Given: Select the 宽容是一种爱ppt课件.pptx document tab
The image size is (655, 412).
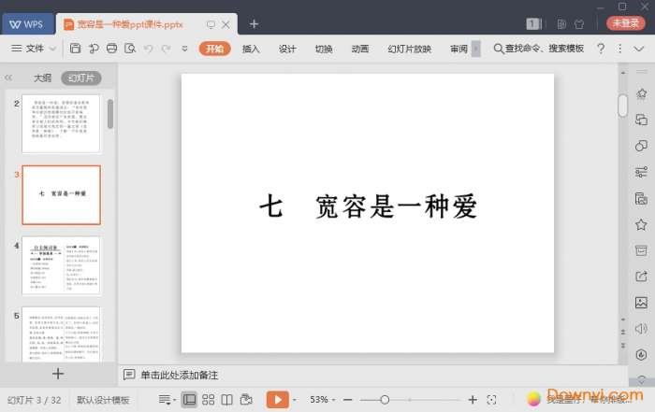Looking at the screenshot, I should pos(129,24).
